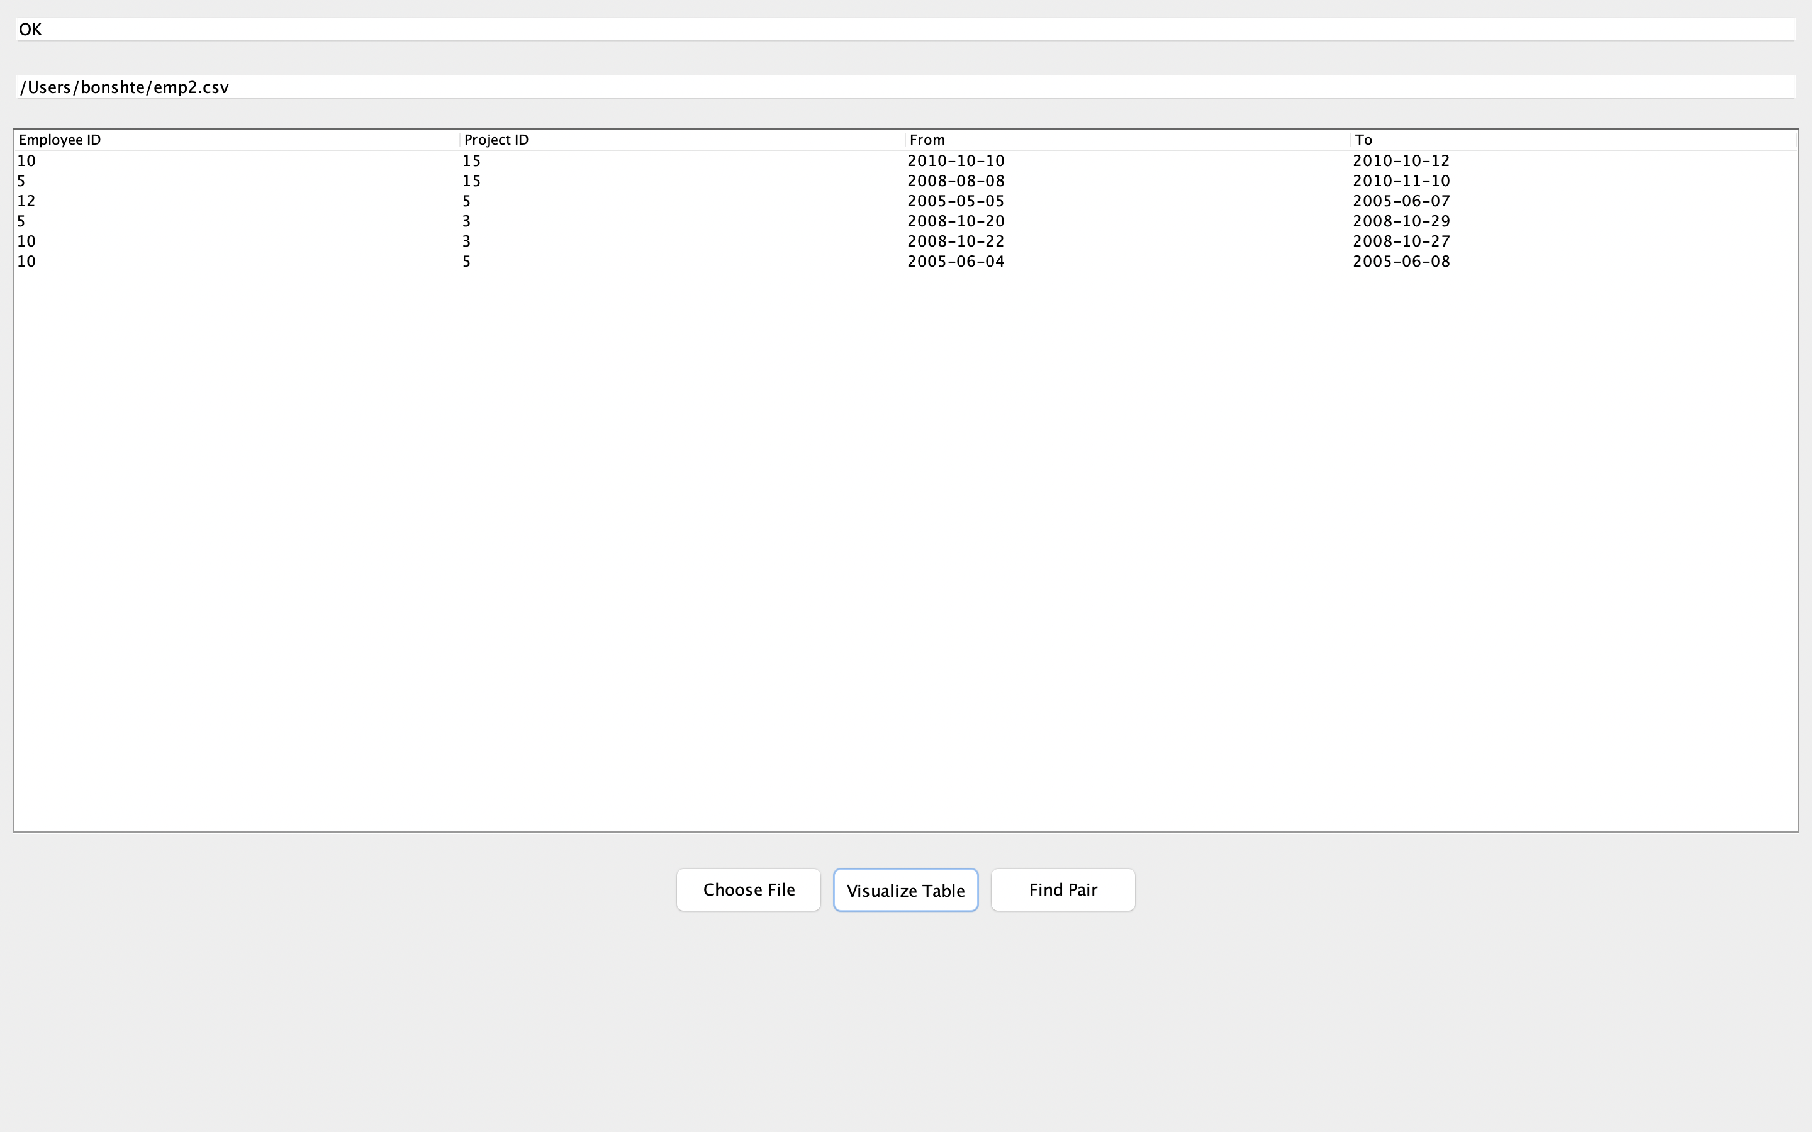Select the row with Employee 5 and Project 3
The width and height of the screenshot is (1812, 1132).
point(449,221)
